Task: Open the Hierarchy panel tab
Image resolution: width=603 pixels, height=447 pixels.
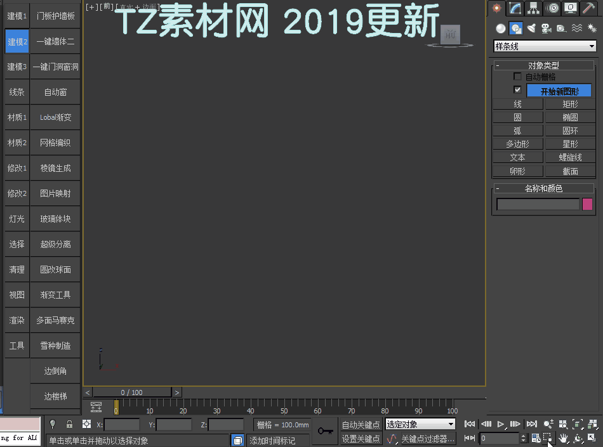Action: (x=533, y=8)
